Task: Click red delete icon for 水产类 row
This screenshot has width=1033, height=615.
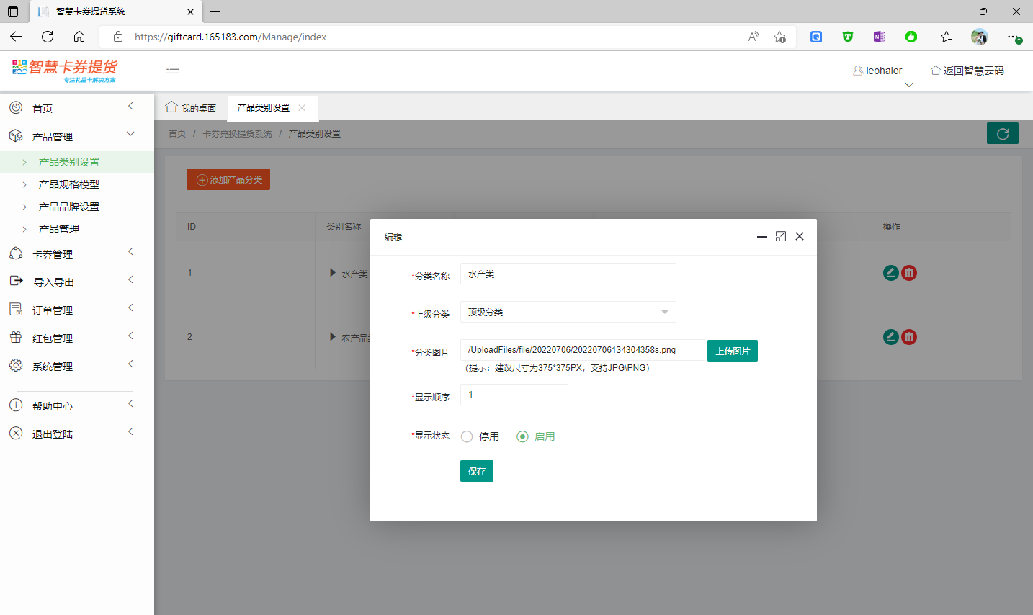Action: coord(909,273)
